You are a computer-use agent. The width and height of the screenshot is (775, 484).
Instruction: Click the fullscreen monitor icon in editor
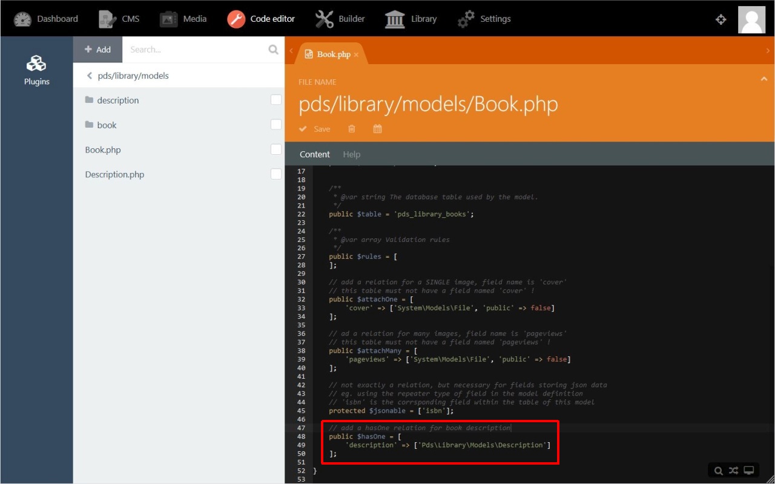click(749, 471)
